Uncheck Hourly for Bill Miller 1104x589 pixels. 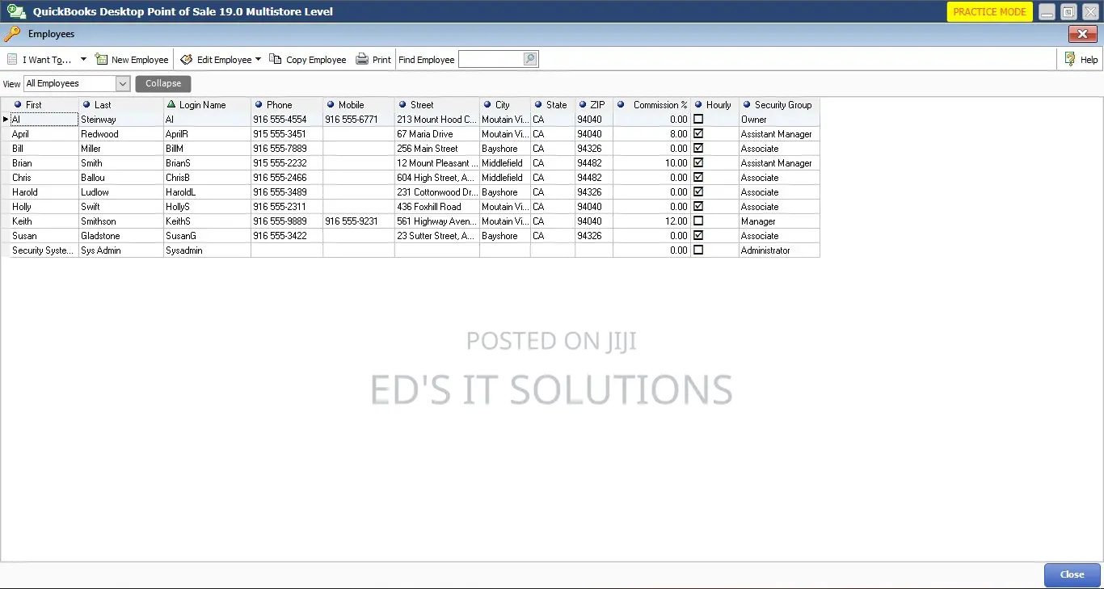(698, 148)
